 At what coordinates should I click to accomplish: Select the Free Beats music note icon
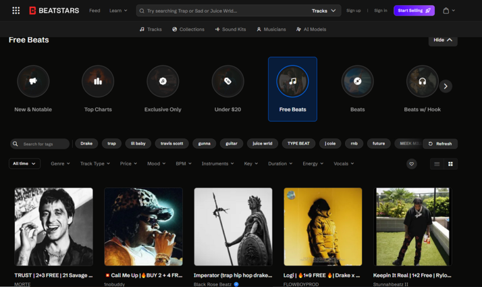click(x=292, y=81)
